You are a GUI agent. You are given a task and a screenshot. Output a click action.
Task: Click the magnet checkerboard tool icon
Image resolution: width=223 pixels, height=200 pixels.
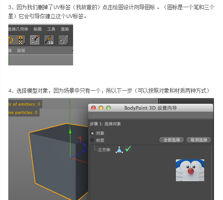pyautogui.click(x=20, y=40)
